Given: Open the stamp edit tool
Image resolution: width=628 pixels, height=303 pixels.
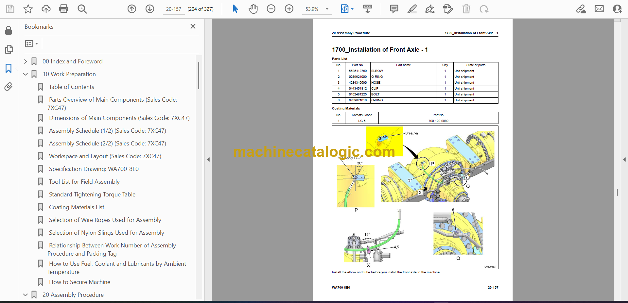Looking at the screenshot, I should [x=448, y=9].
